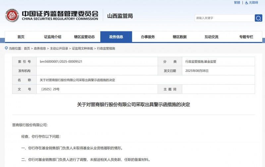
Task: Click the 分类 label cell
Action: click(170, 62)
